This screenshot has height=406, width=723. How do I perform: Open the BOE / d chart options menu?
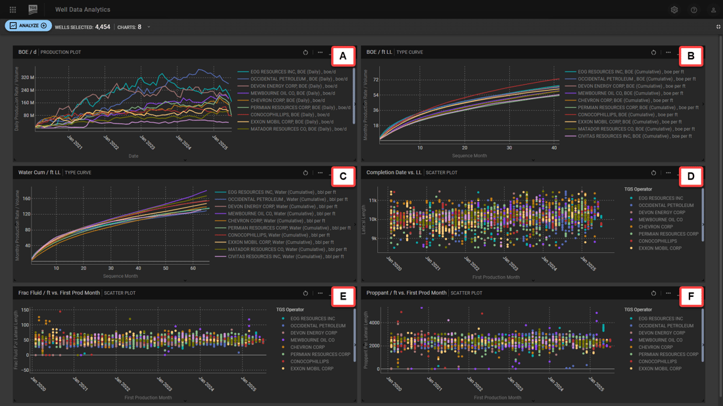[x=320, y=53]
